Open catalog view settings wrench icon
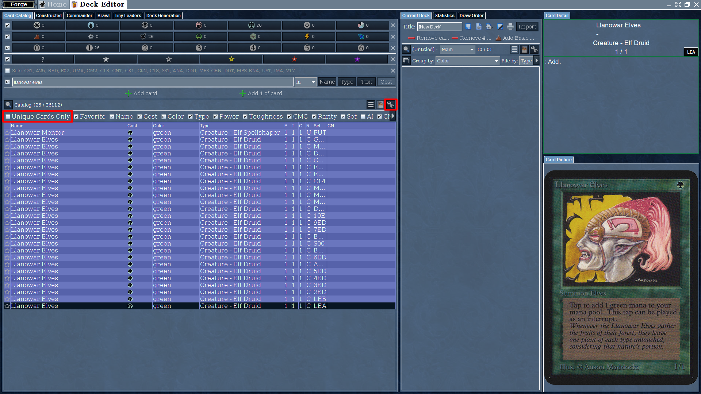Screen dimensions: 701x394 [391, 105]
